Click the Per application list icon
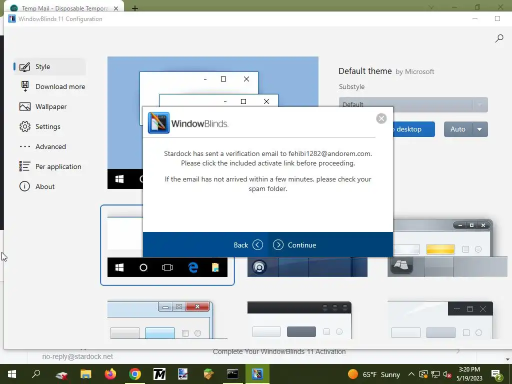 click(x=25, y=166)
